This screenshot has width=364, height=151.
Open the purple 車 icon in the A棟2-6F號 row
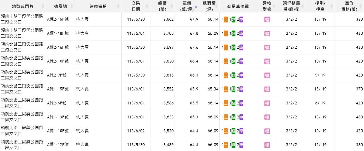[x=241, y=103]
